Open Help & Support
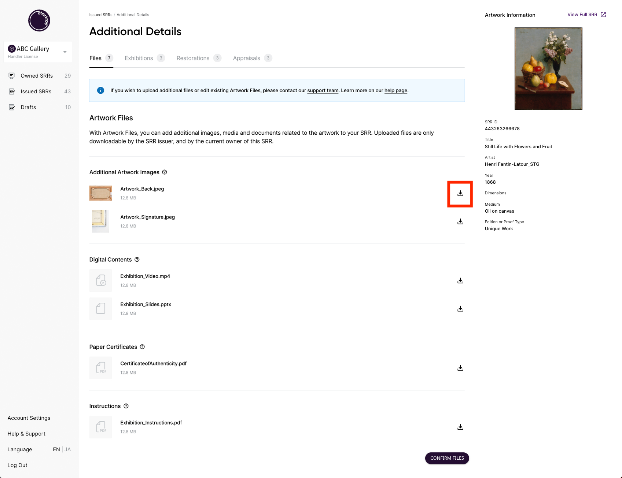The height and width of the screenshot is (478, 622). [x=26, y=434]
